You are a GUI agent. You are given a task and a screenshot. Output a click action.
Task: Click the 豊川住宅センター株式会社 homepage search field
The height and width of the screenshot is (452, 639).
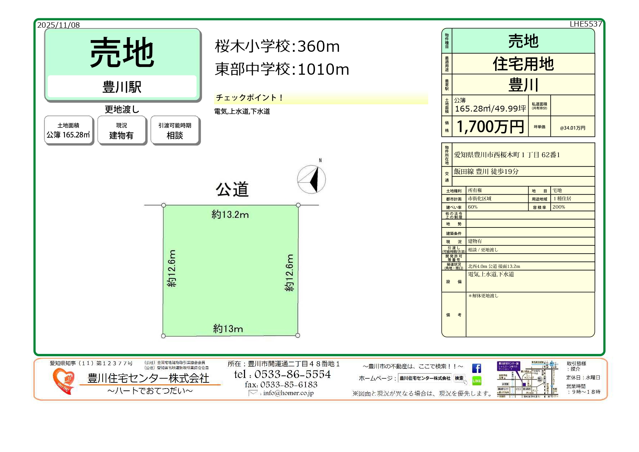pyautogui.click(x=425, y=378)
